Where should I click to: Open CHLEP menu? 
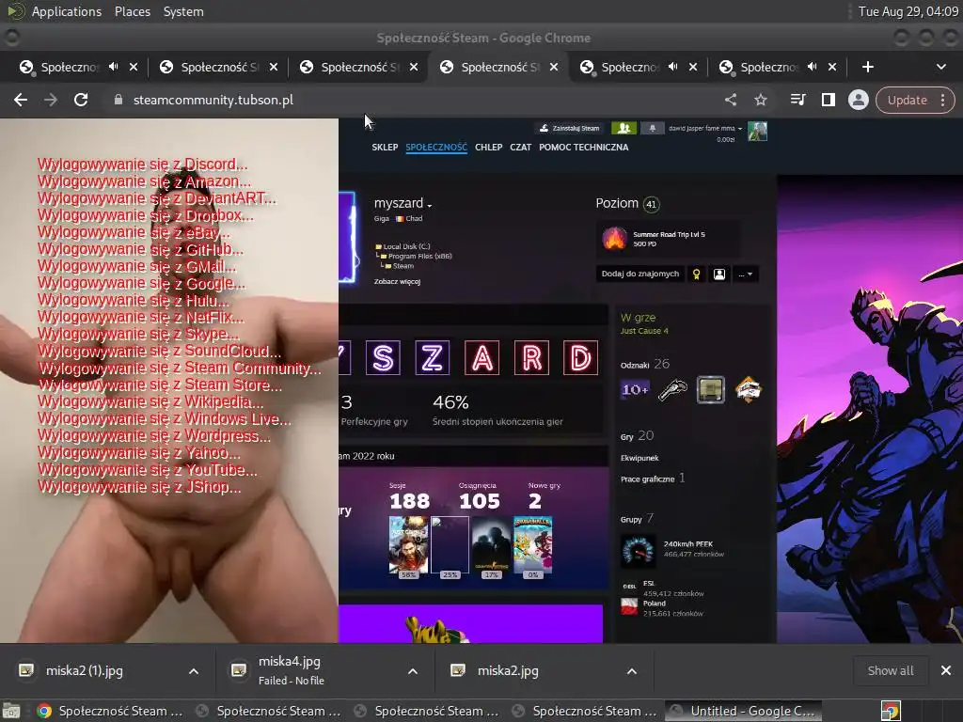click(488, 148)
